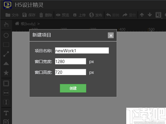This screenshot has width=166, height=124.
Task: Select the circle shape tool
Action: (x=6, y=35)
